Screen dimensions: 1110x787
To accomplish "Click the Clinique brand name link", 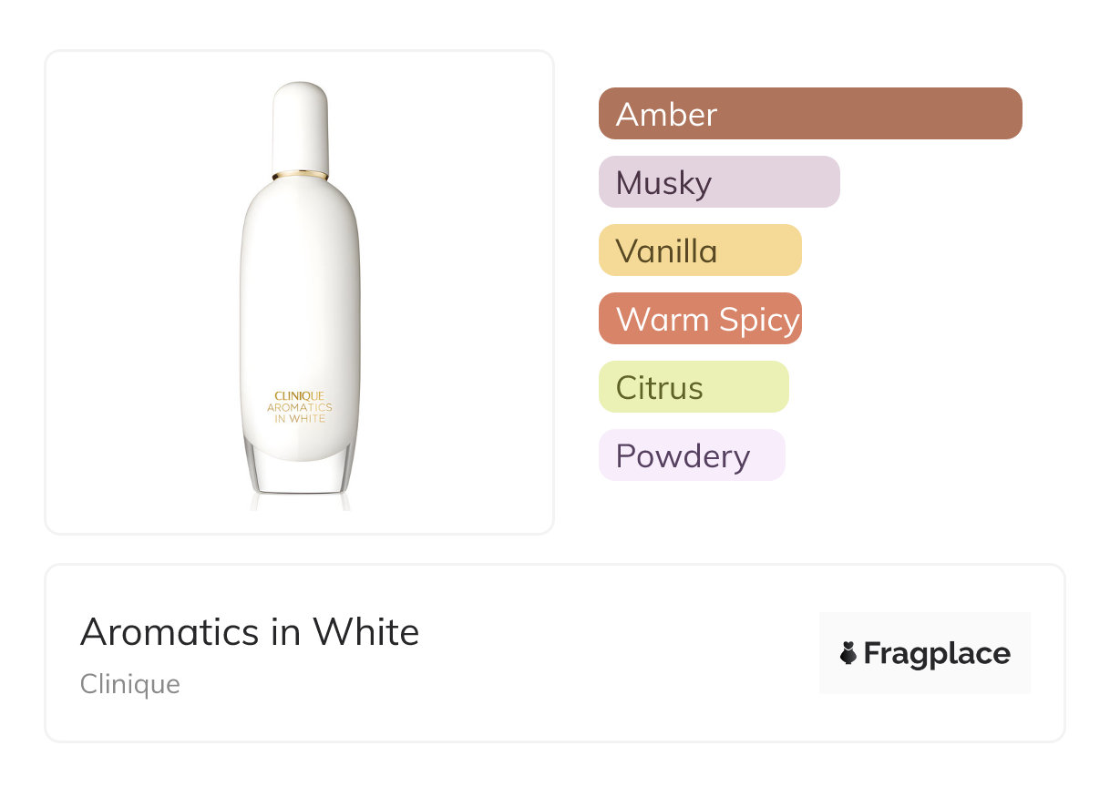I will point(130,684).
